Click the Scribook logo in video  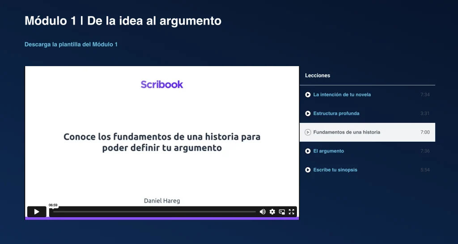161,84
